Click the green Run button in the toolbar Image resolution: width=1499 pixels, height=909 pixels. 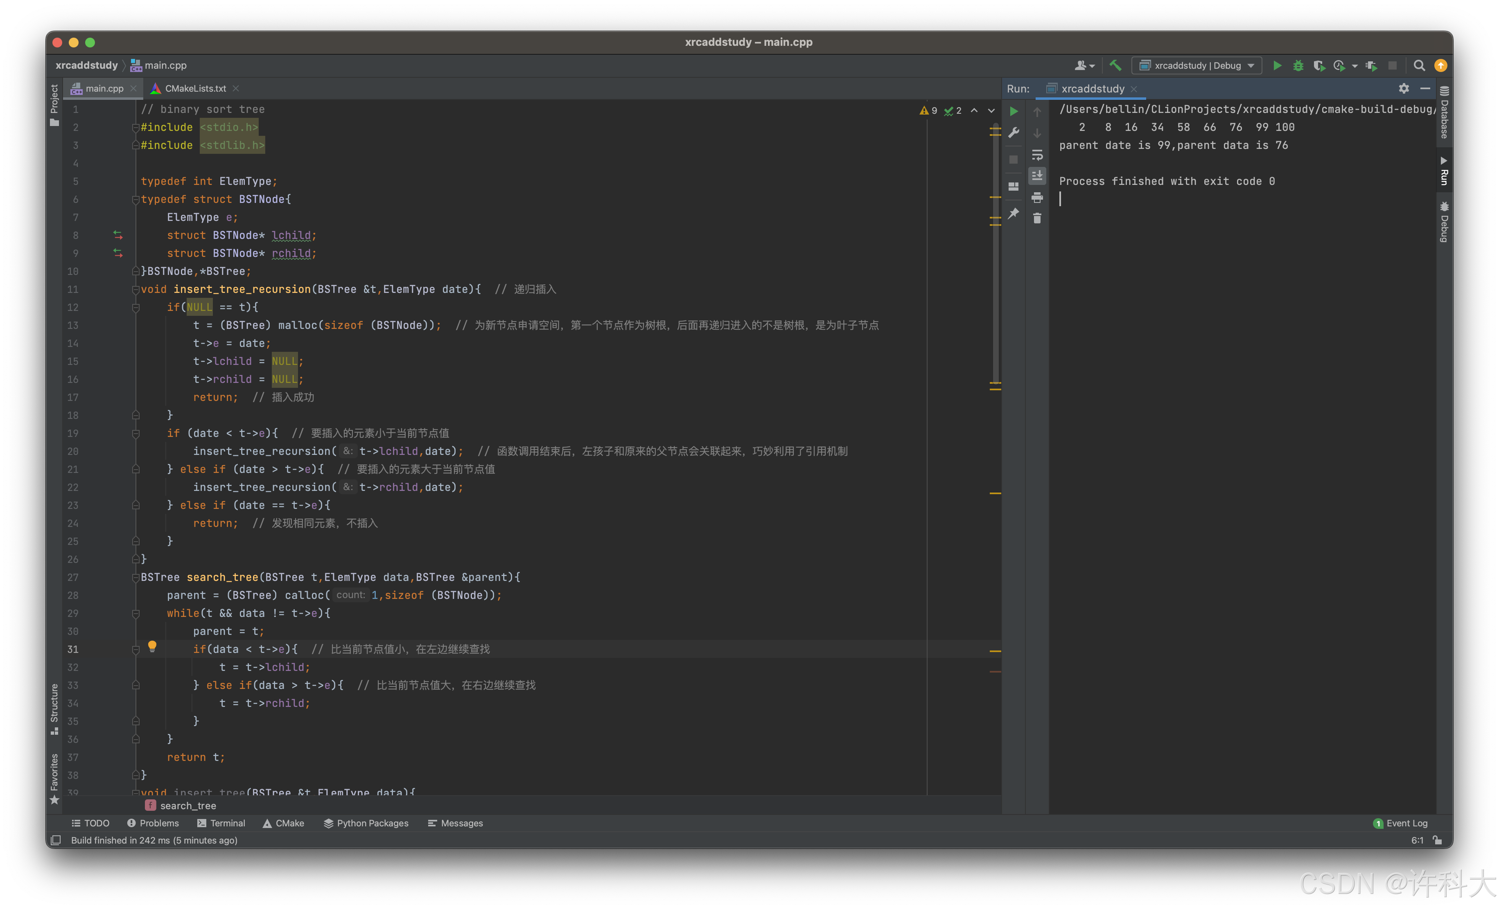pyautogui.click(x=1277, y=66)
